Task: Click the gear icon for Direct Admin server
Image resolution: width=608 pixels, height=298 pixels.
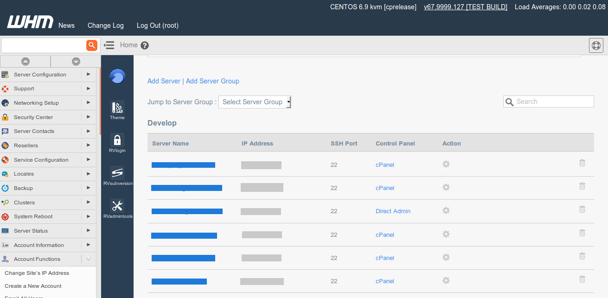Action: [446, 211]
